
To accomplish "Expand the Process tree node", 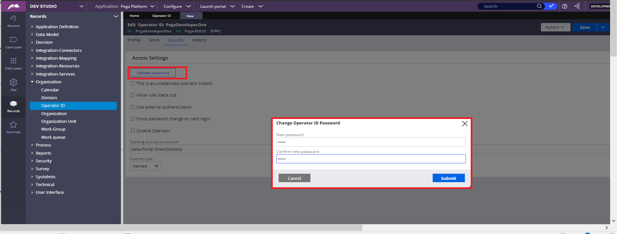I will click(32, 145).
